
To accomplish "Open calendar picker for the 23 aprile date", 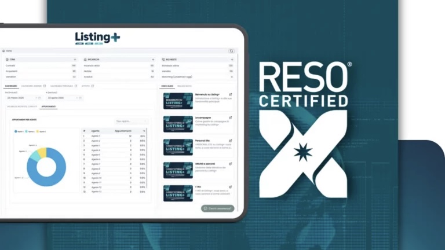I will (x=81, y=98).
